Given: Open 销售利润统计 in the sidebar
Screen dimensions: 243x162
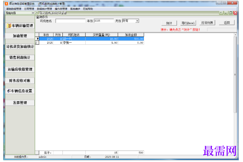Looking at the screenshot, I should pos(20,58).
